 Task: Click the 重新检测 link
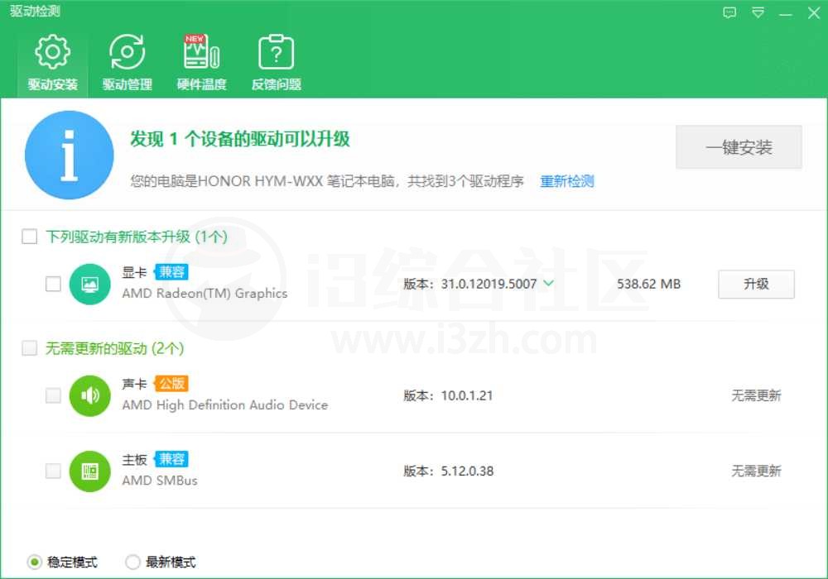pos(566,181)
